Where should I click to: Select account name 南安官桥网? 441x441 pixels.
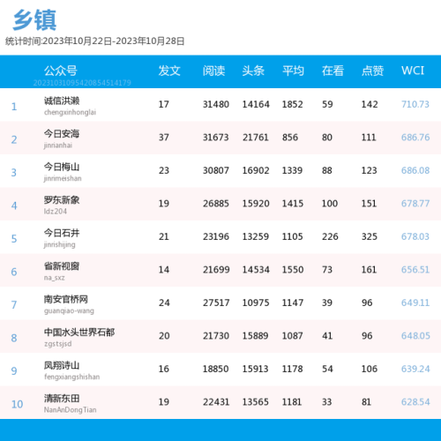(66, 299)
